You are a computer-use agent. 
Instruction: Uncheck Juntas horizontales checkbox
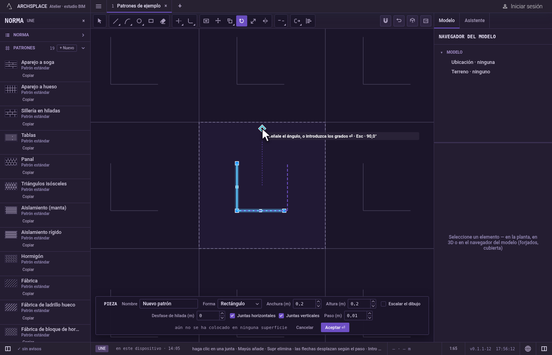coord(232,316)
